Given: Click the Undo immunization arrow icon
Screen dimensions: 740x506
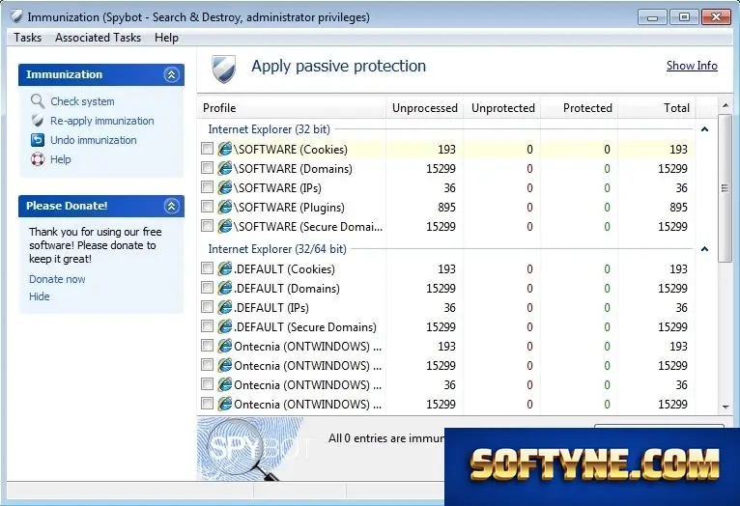Looking at the screenshot, I should click(x=38, y=140).
